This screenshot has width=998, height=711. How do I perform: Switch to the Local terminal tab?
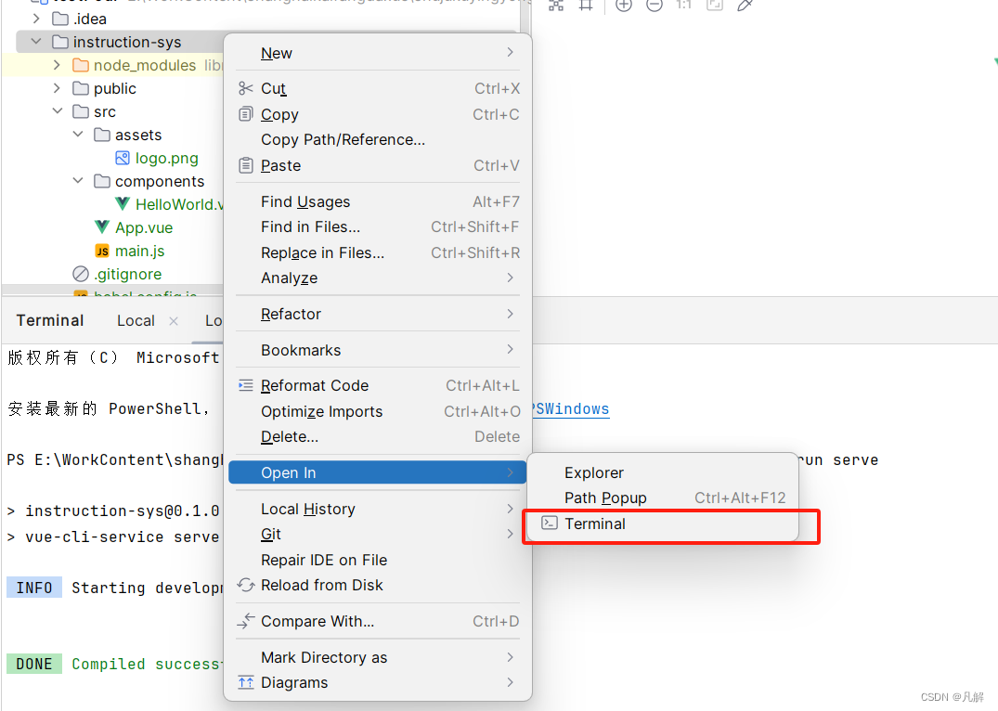pos(136,321)
